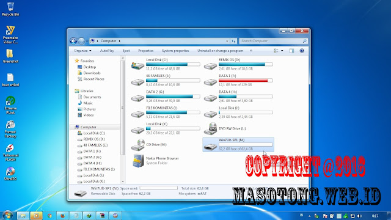Click the navigation pane scrollbar up arrow
This screenshot has height=220, width=391.
123,58
